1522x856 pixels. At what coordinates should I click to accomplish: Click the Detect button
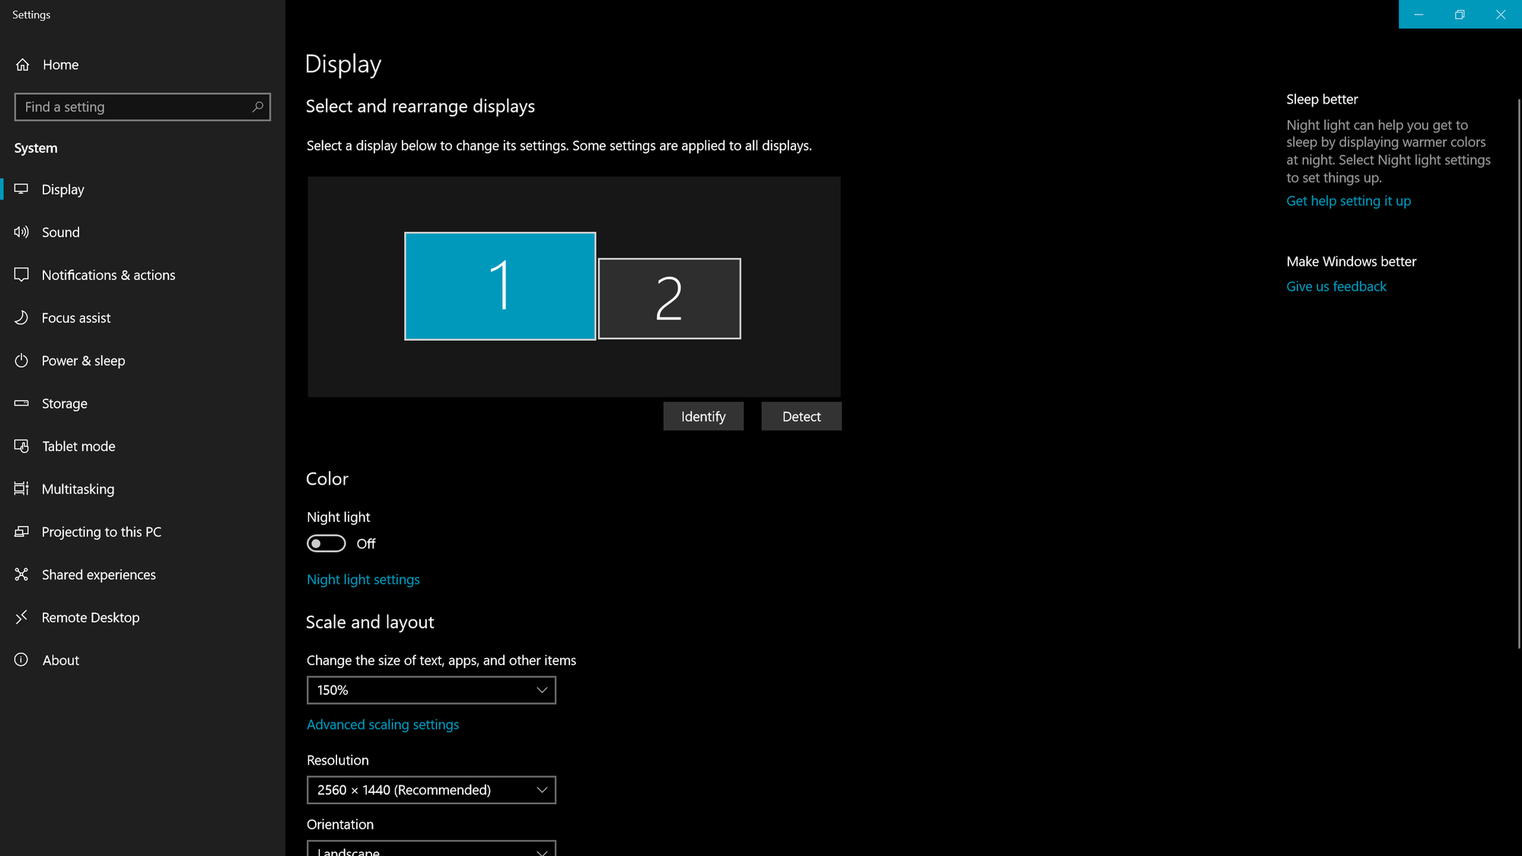801,416
